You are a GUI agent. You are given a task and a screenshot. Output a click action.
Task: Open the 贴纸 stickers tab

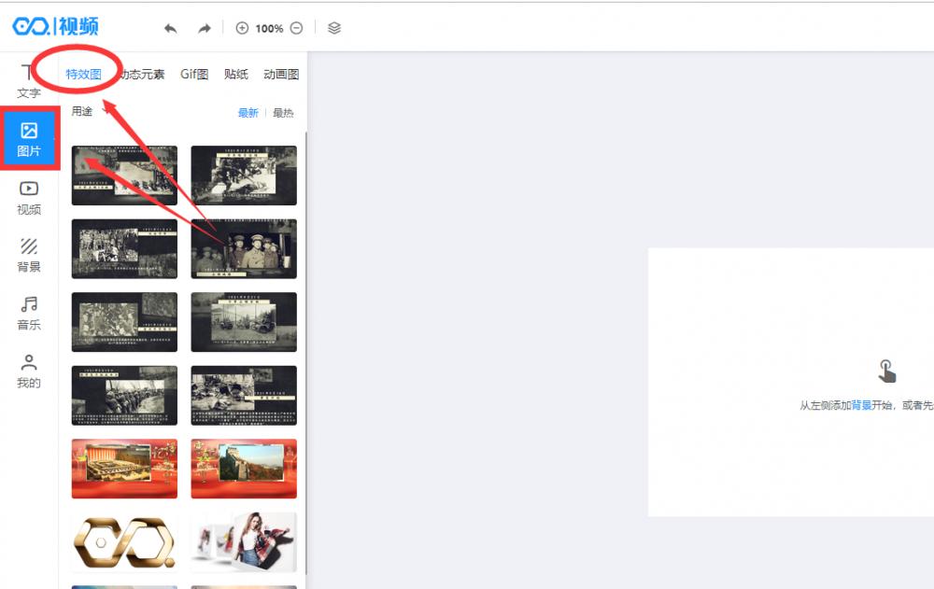[x=236, y=75]
